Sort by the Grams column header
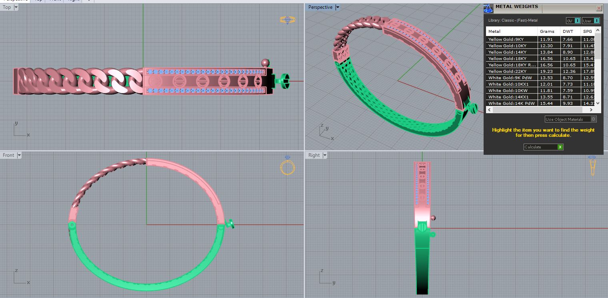608x298 pixels. [549, 31]
